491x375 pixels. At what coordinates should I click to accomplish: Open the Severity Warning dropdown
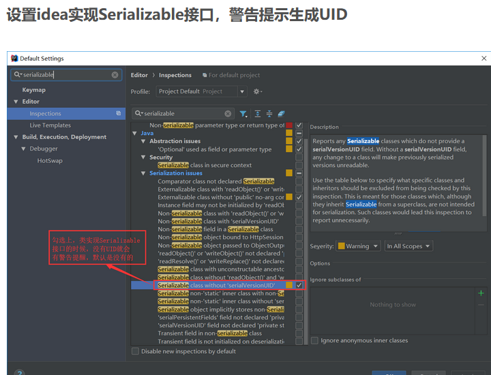point(358,246)
